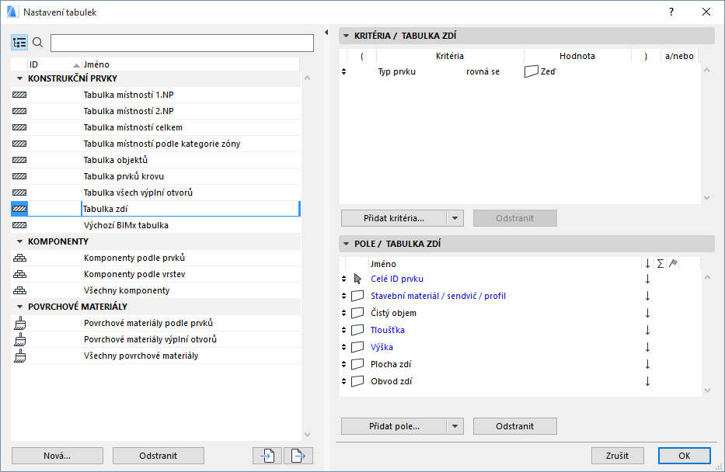Click the Typ prvku criterion text

point(397,71)
